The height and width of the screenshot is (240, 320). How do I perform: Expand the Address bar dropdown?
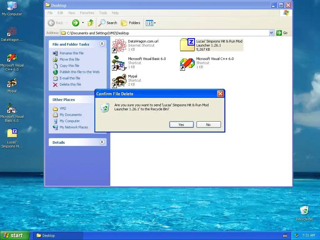[x=271, y=33]
